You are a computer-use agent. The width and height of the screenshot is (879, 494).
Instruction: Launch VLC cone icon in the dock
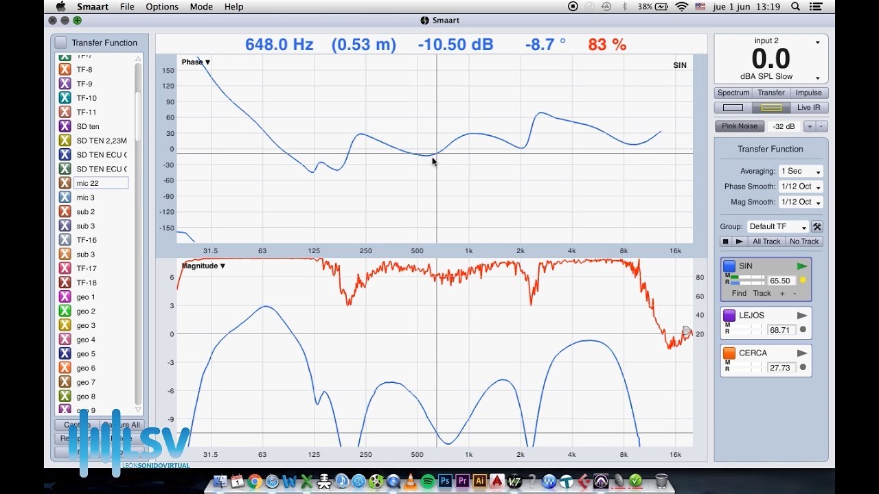click(410, 482)
